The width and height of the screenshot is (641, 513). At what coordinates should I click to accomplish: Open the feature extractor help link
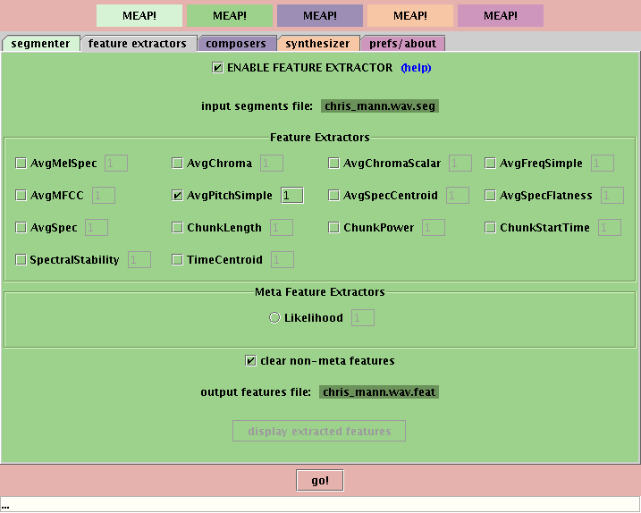[x=416, y=68]
